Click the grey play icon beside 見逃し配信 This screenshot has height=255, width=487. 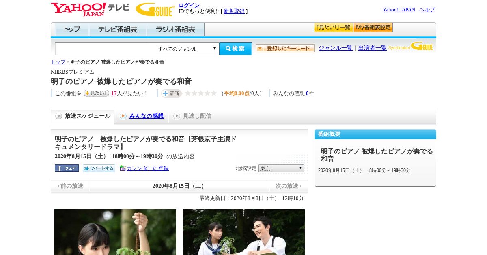point(177,116)
